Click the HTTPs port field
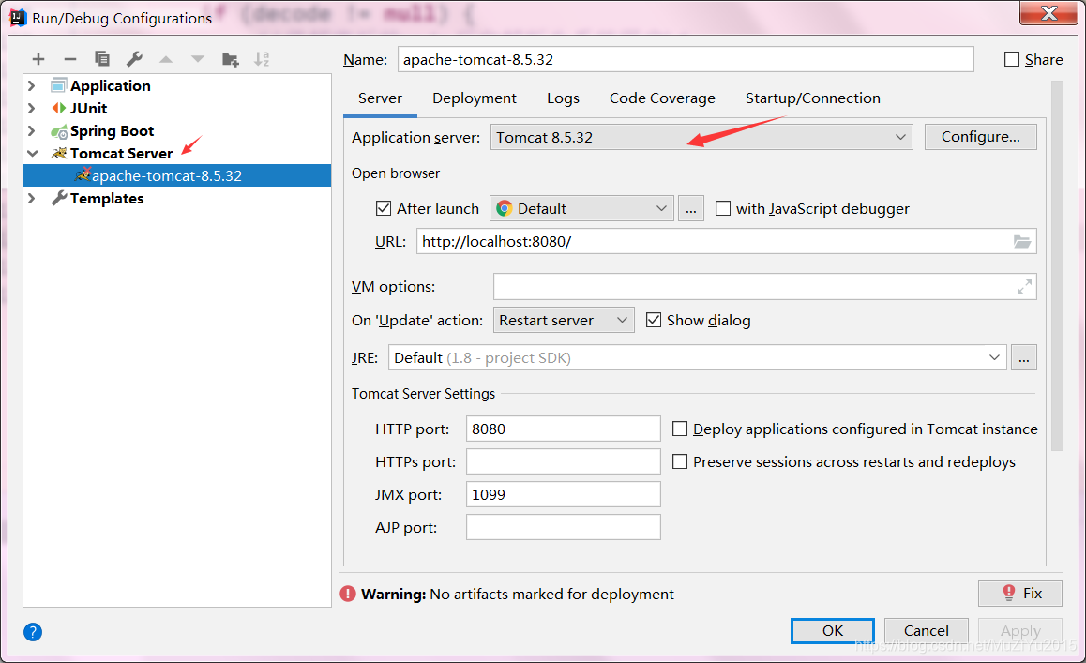The height and width of the screenshot is (663, 1086). point(563,461)
